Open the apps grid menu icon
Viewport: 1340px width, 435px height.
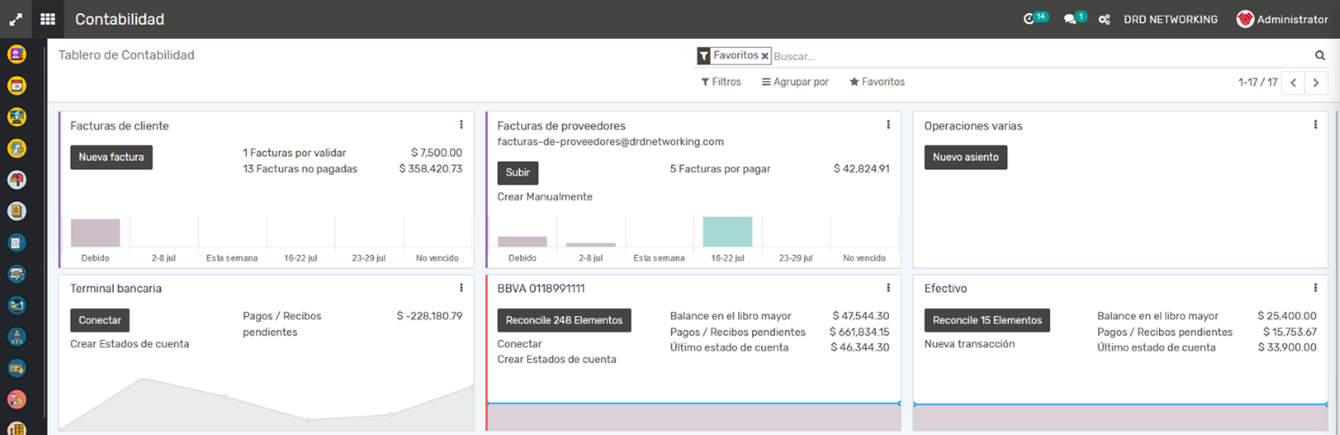[48, 19]
